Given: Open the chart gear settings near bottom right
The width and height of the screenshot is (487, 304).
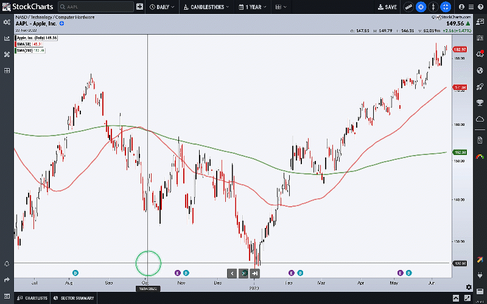Looking at the screenshot, I should pyautogui.click(x=469, y=287).
